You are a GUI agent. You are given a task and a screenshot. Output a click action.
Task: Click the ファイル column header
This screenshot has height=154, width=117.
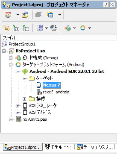59,38
